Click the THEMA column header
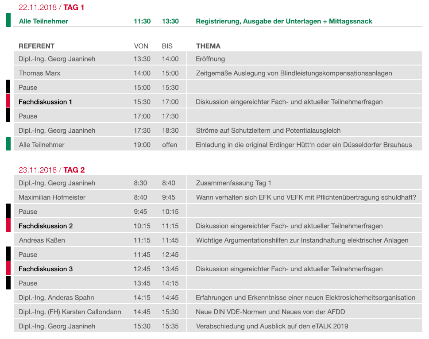The height and width of the screenshot is (339, 429). tap(208, 46)
